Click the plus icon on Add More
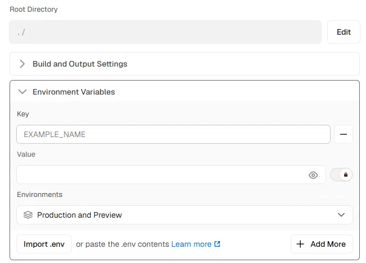The image size is (366, 263). coord(300,244)
